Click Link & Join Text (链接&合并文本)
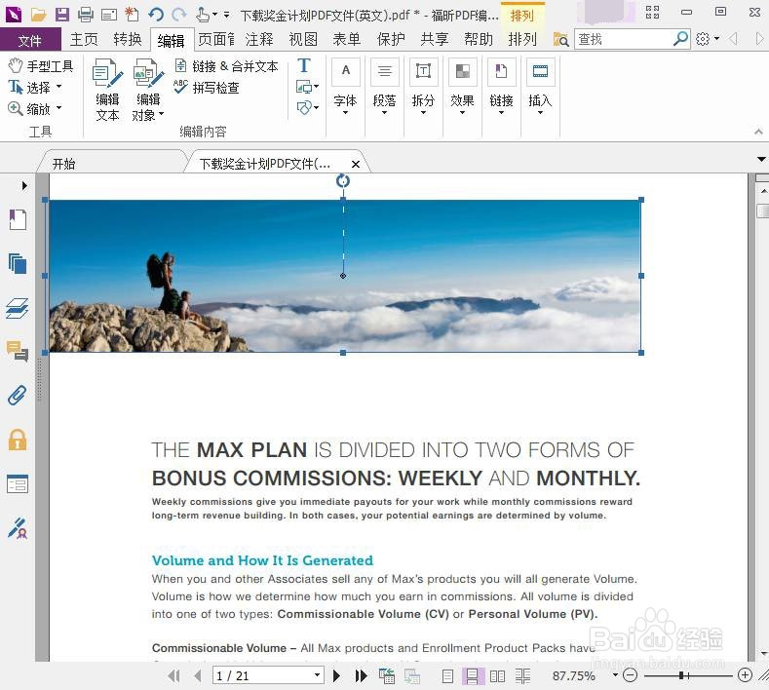This screenshot has width=769, height=690. coord(226,66)
